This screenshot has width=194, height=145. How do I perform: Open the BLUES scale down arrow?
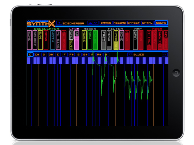click(130, 54)
